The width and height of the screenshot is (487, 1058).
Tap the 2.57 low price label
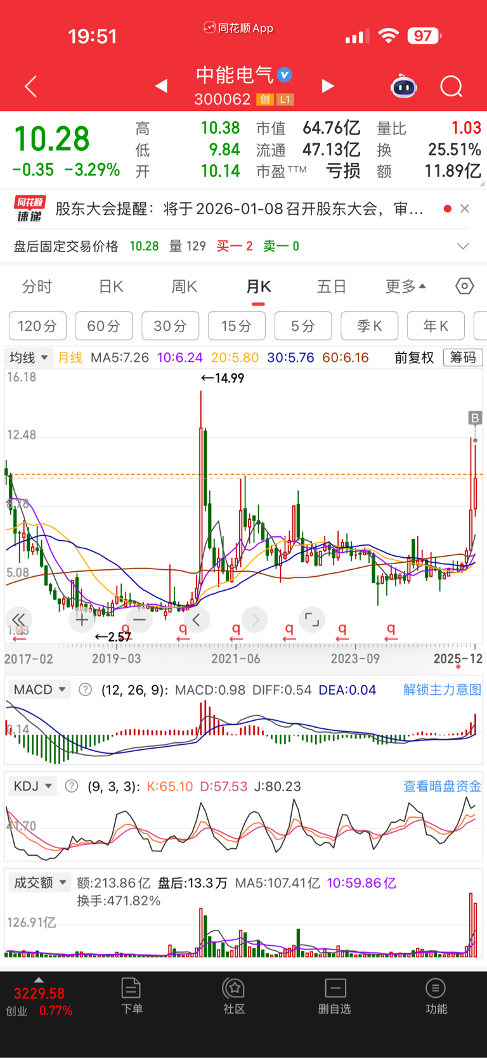(113, 636)
